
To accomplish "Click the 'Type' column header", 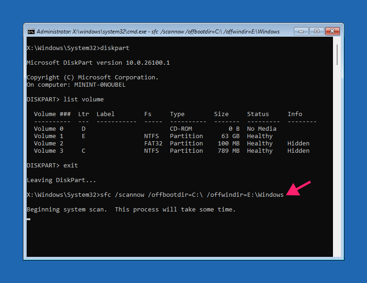I will [177, 114].
